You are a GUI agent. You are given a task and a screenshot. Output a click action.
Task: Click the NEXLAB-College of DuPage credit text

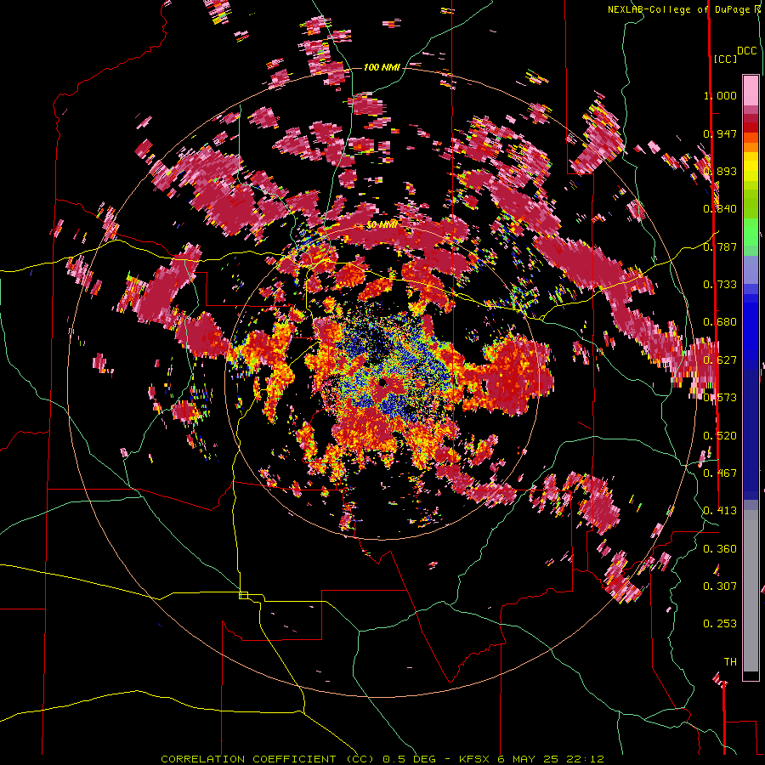pyautogui.click(x=681, y=9)
